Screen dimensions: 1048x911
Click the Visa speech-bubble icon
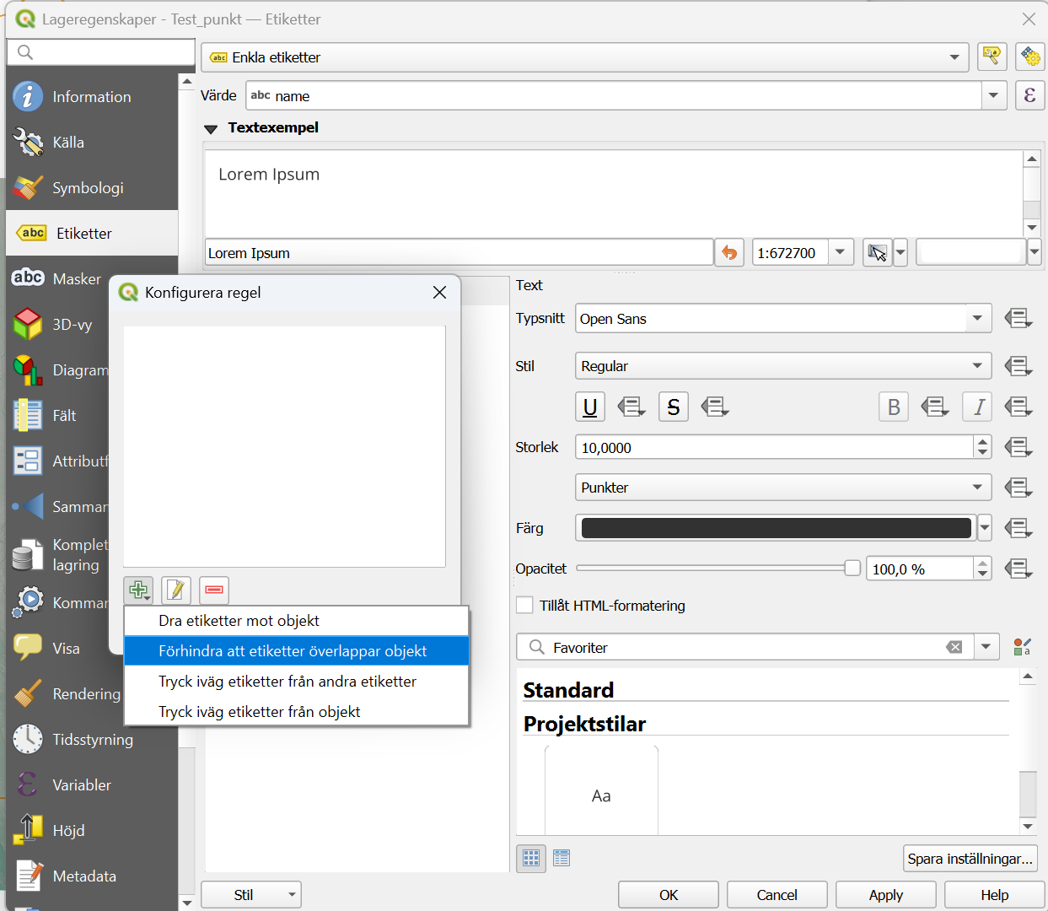pos(28,647)
